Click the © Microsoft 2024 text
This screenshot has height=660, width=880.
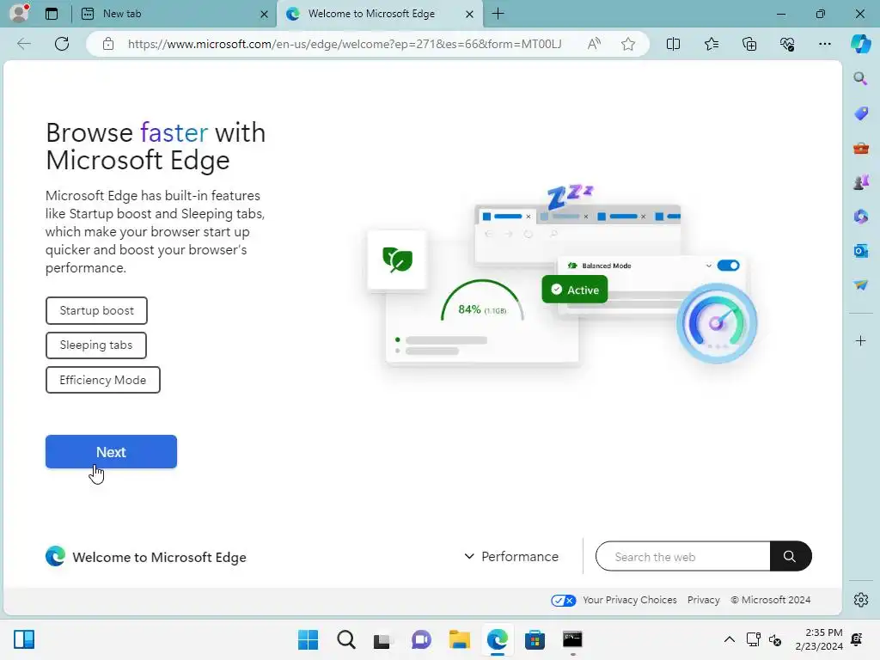771,600
